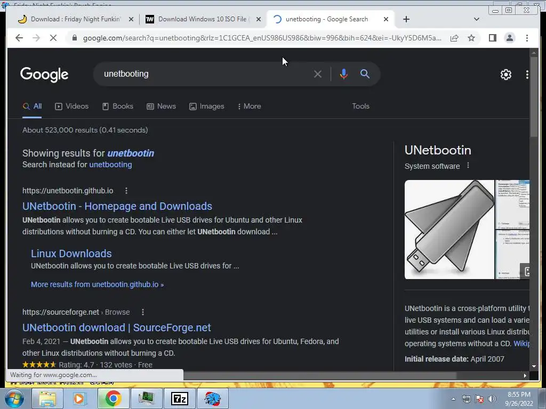Image resolution: width=546 pixels, height=409 pixels.
Task: Open UNetbootin download SourceForge.net result
Action: pyautogui.click(x=116, y=328)
